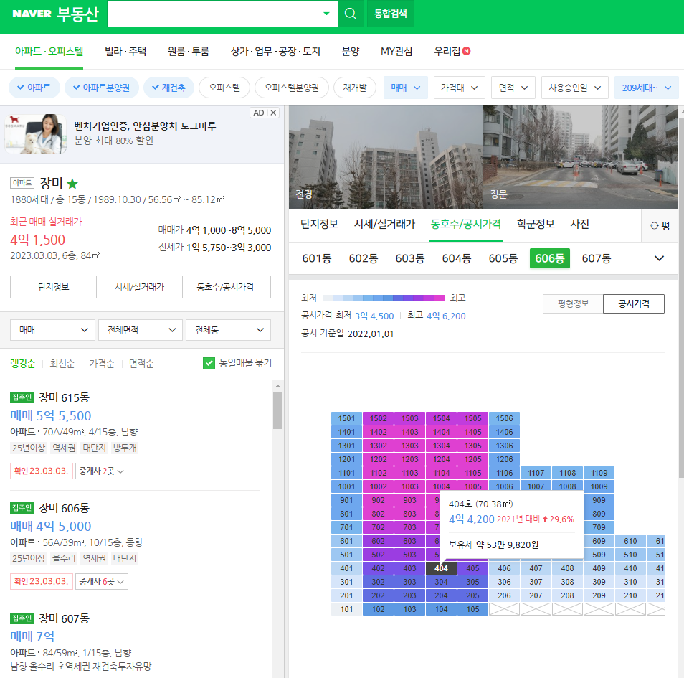Screen dimensions: 684x678
Task: Open the 전체면적 dropdown
Action: click(140, 330)
